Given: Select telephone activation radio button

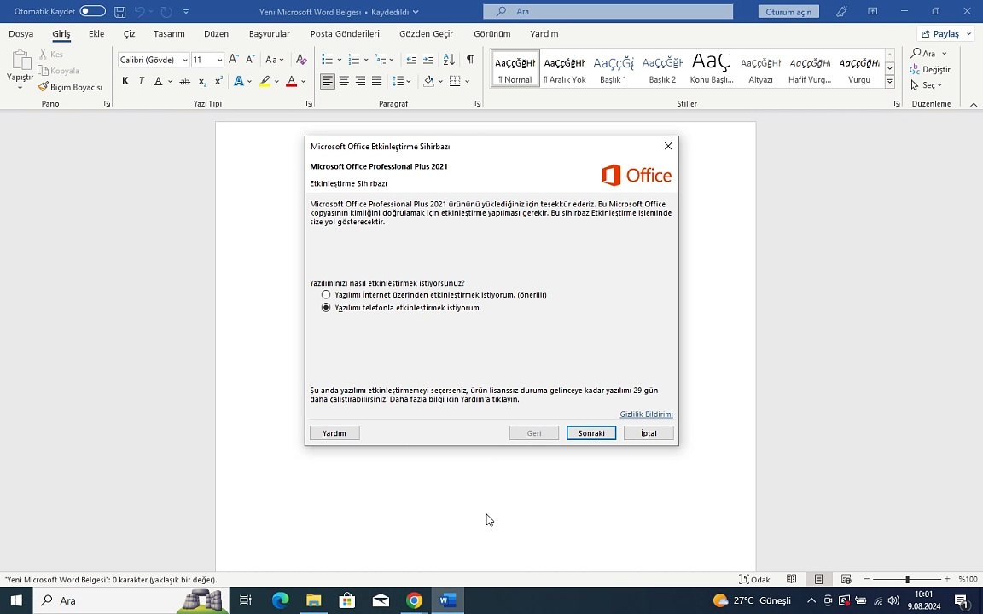Looking at the screenshot, I should point(326,308).
